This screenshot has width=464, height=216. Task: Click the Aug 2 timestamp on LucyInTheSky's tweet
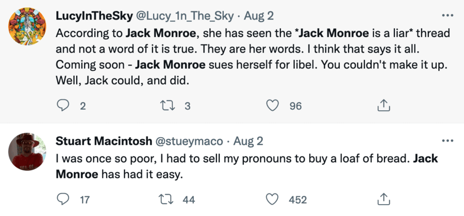[x=259, y=16]
